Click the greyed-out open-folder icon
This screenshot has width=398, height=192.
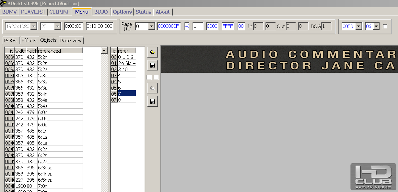[x=153, y=88]
